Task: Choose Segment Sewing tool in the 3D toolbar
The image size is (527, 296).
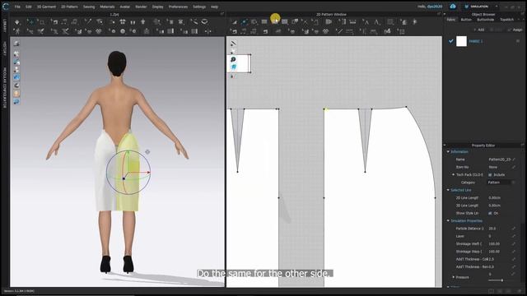Action: pos(64,22)
